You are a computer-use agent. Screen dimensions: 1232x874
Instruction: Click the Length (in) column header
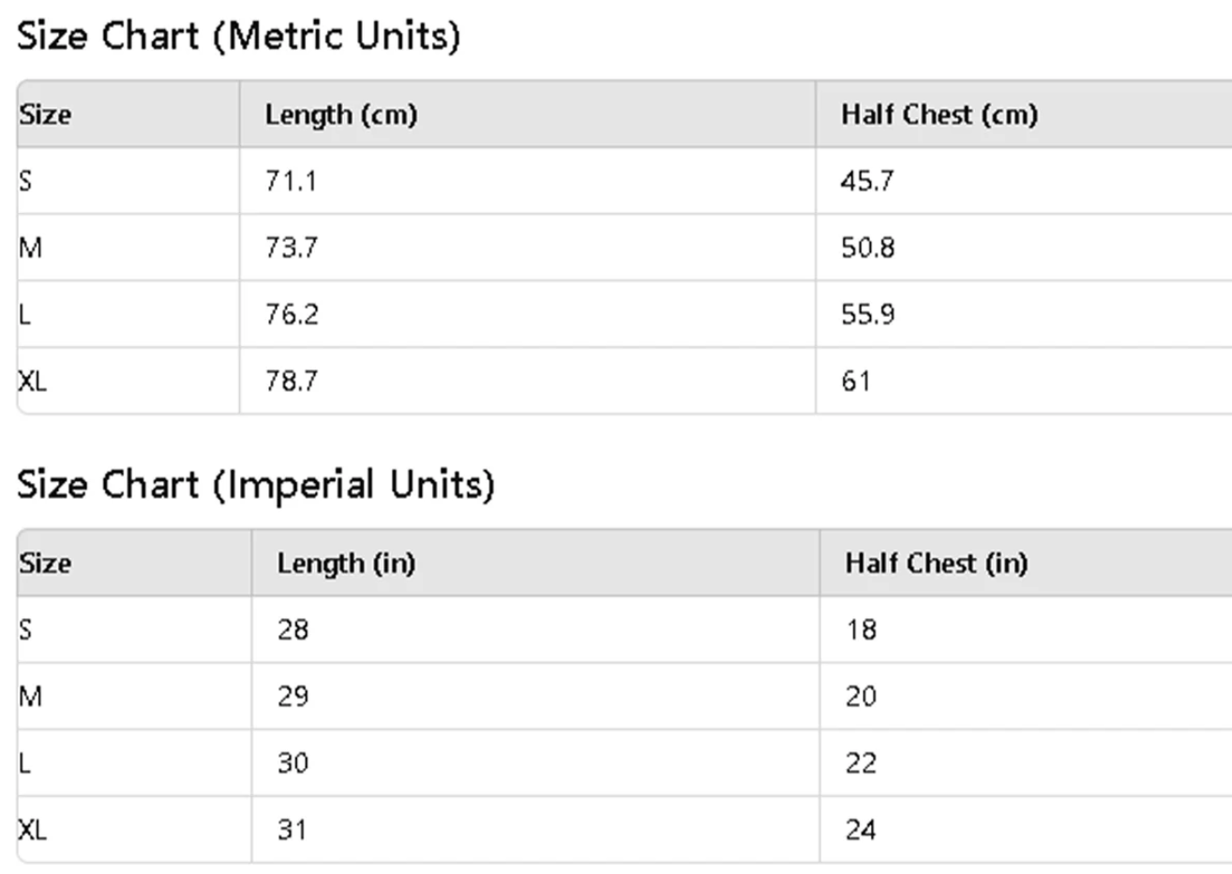tap(345, 563)
